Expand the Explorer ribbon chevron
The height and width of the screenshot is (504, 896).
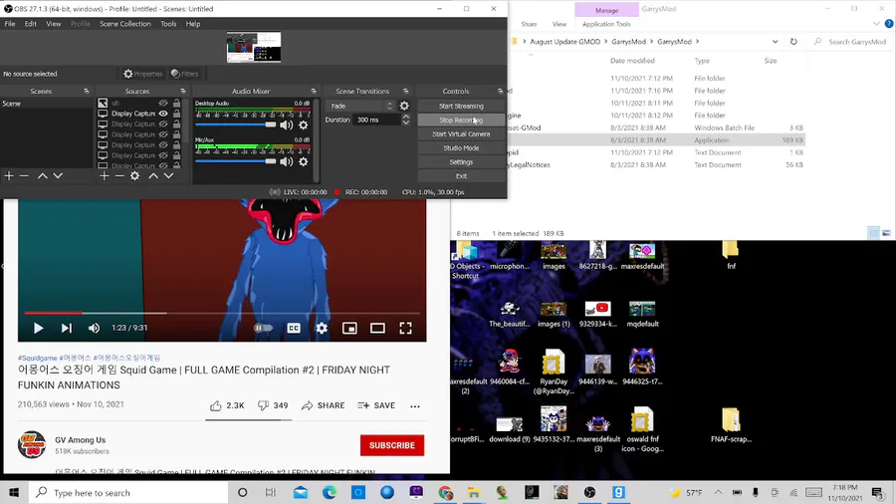[x=876, y=24]
